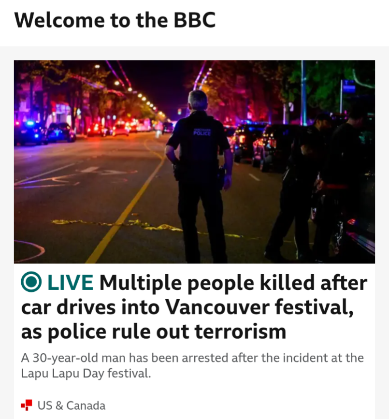Image resolution: width=389 pixels, height=419 pixels.
Task: Select the Lapu Lapu Day festival text
Action: tap(86, 373)
